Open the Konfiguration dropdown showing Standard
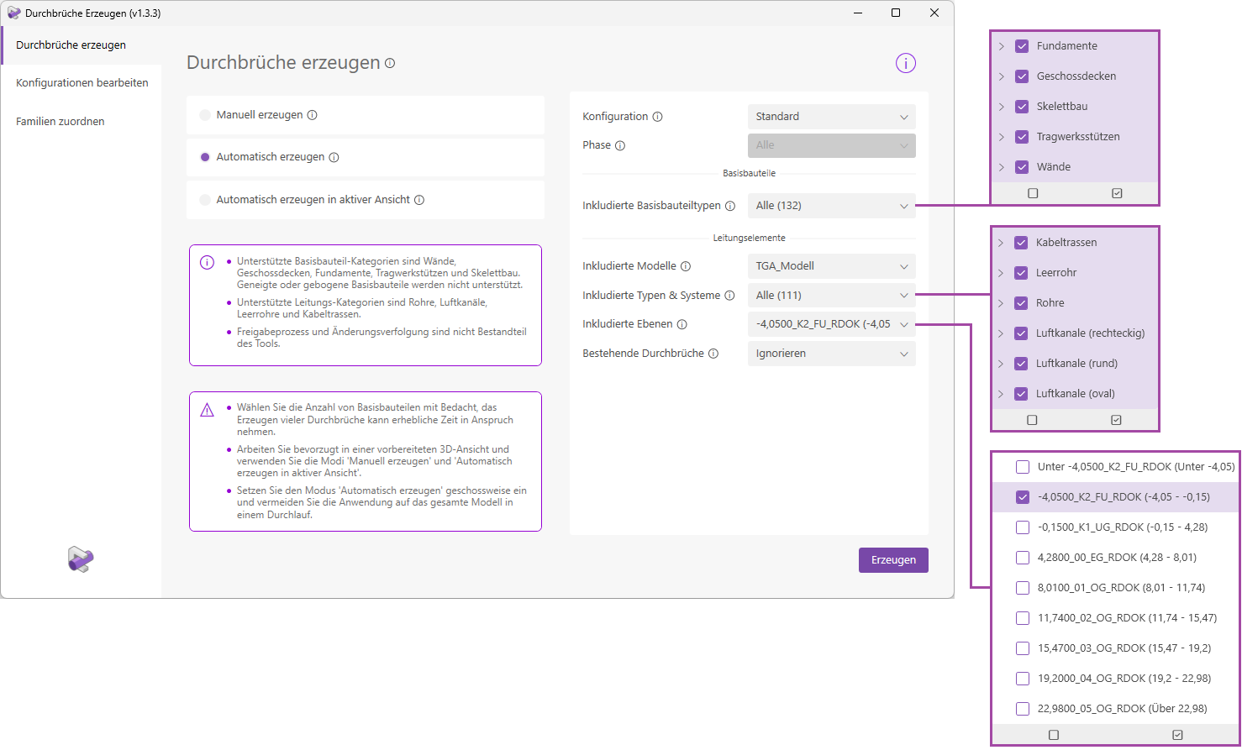The width and height of the screenshot is (1242, 750). tap(831, 117)
